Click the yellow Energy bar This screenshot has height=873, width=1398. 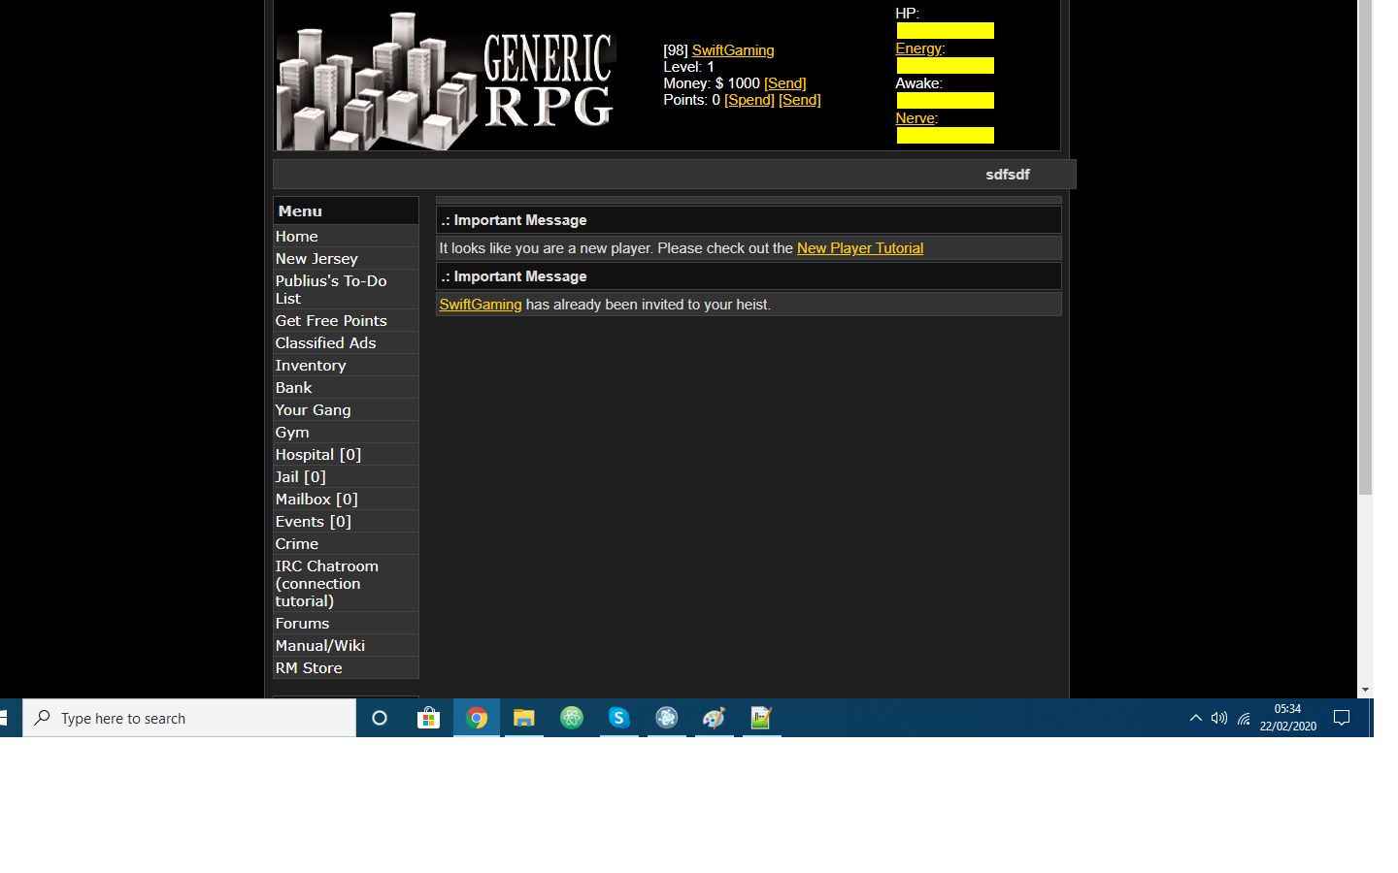(945, 66)
